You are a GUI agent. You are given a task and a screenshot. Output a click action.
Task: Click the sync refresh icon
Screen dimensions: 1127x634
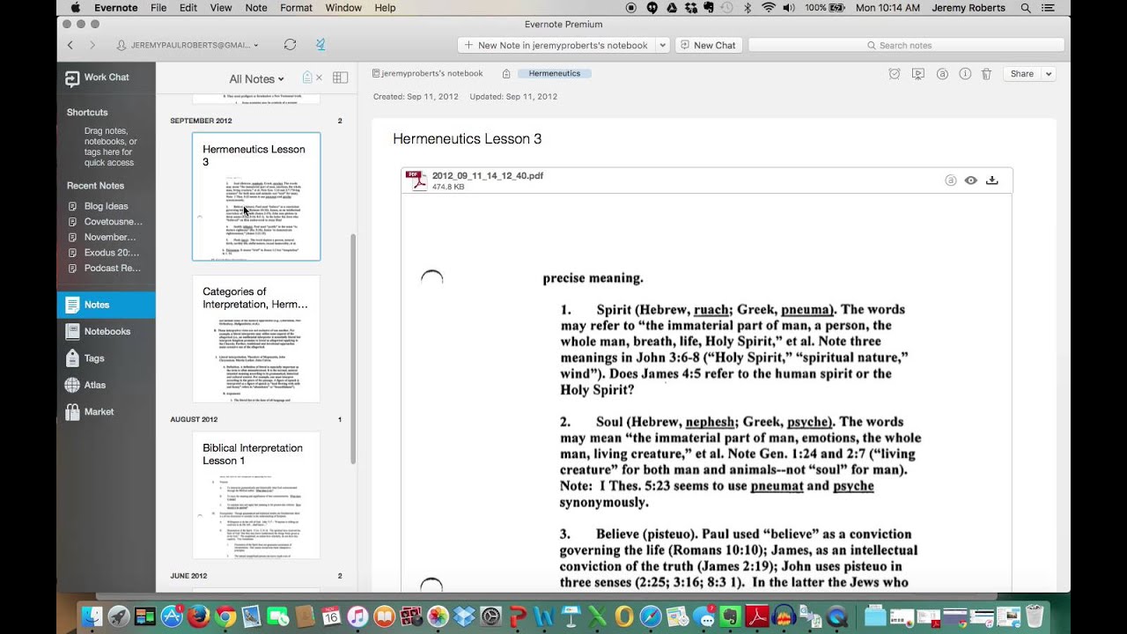pyautogui.click(x=290, y=45)
